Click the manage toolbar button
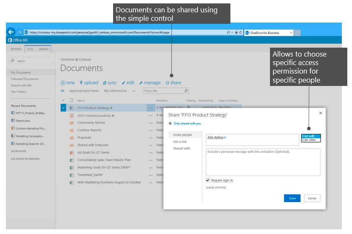The width and height of the screenshot is (352, 234). tap(150, 83)
